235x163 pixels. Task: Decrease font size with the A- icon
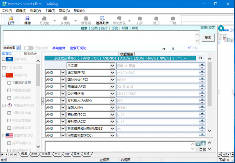click(196, 48)
